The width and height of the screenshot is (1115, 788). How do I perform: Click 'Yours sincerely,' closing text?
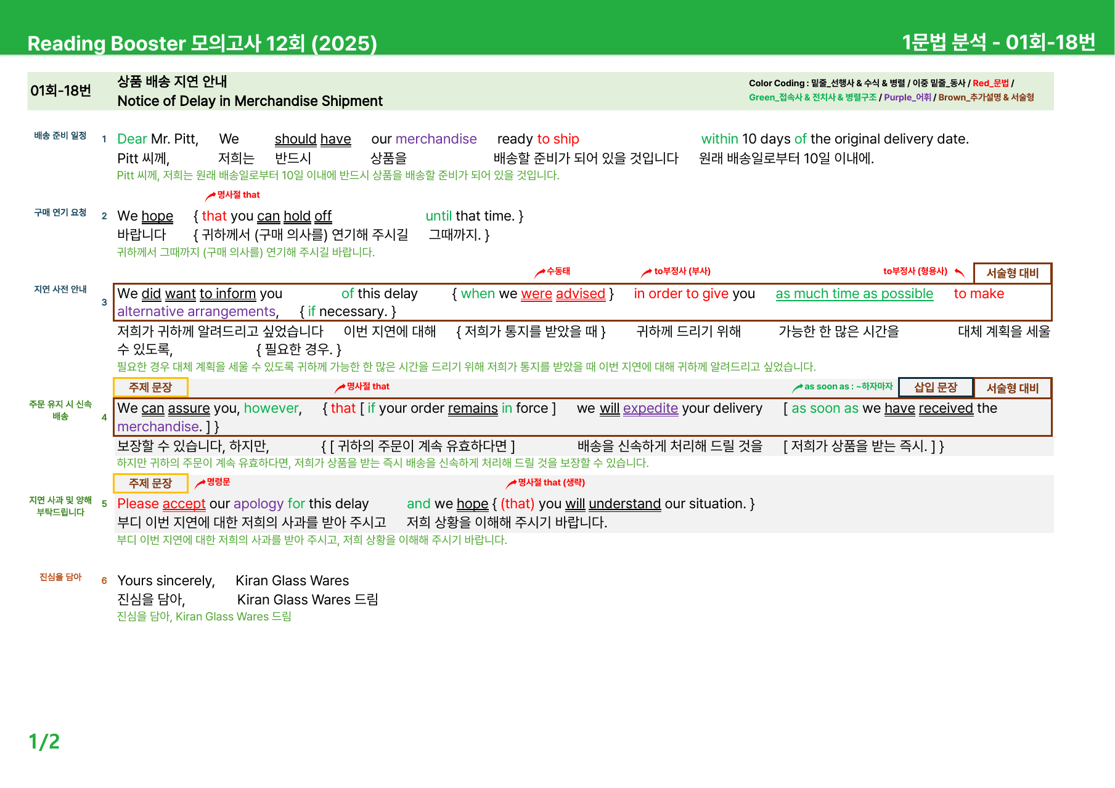tap(166, 581)
